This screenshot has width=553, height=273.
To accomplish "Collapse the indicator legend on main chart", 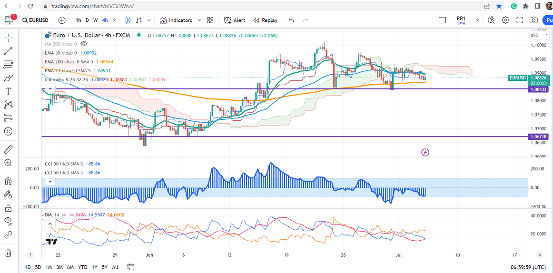I will [x=51, y=88].
